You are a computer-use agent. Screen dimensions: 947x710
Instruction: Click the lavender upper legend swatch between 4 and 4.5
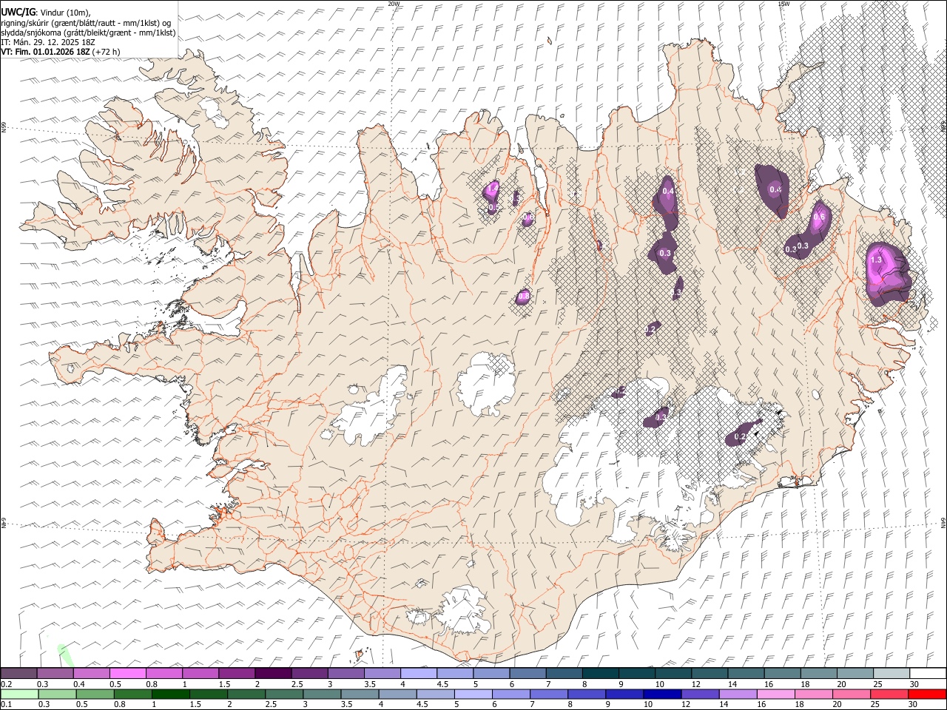(x=419, y=673)
